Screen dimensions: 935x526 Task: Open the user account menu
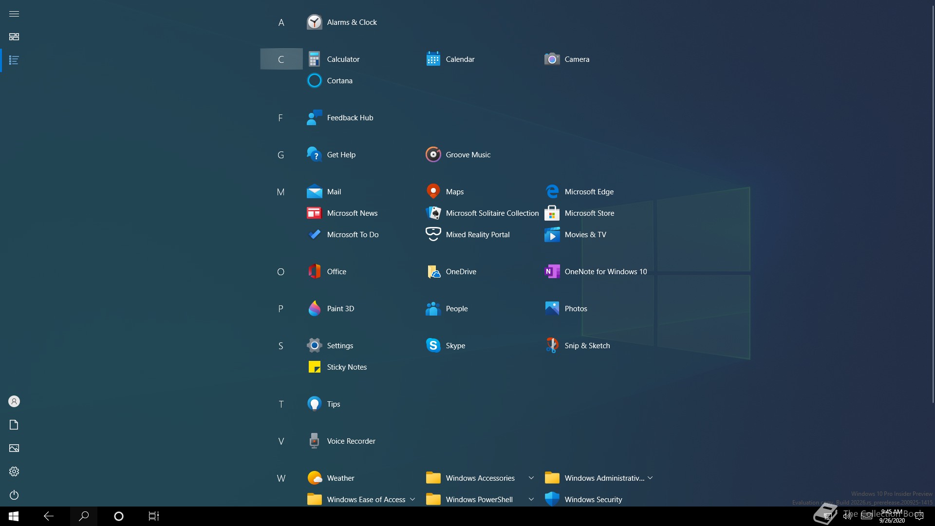pyautogui.click(x=14, y=401)
